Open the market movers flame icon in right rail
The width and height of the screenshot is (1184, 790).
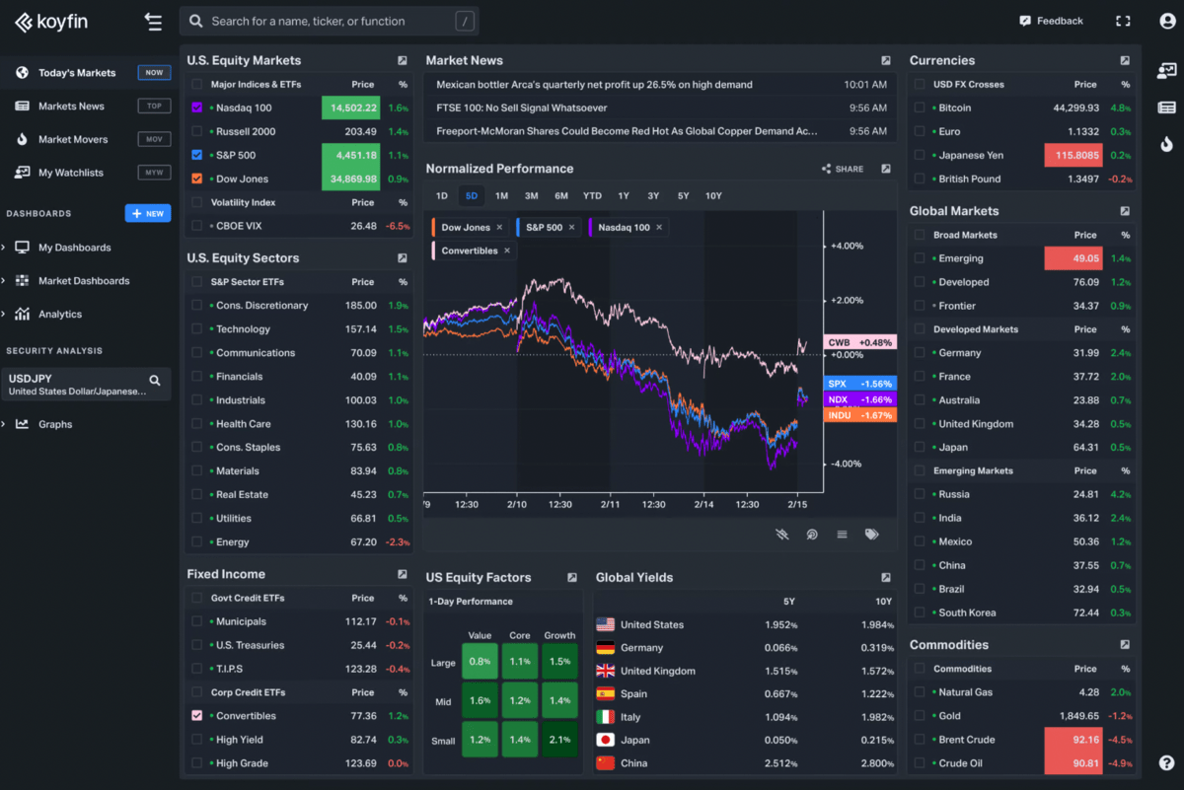pyautogui.click(x=1166, y=144)
